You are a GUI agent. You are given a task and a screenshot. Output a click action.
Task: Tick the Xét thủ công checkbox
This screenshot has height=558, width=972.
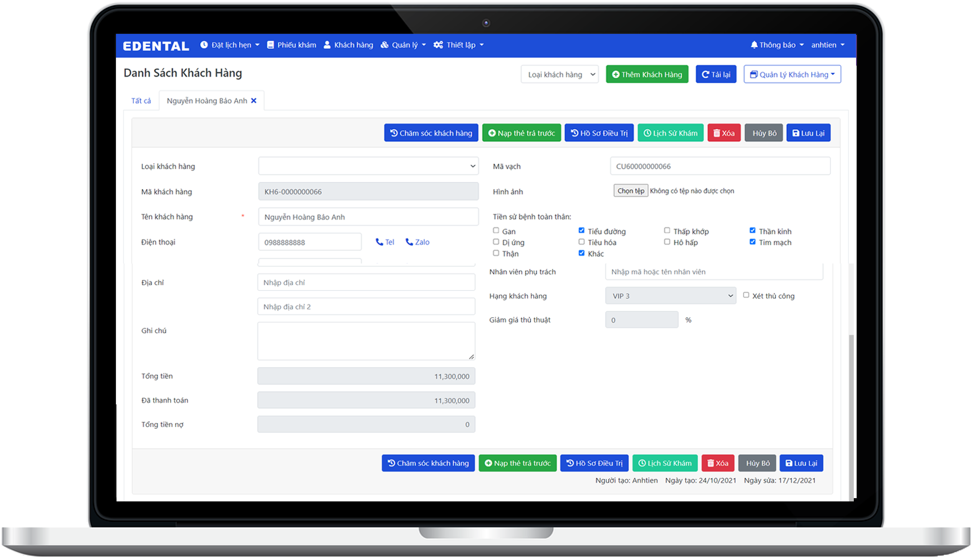tap(746, 295)
